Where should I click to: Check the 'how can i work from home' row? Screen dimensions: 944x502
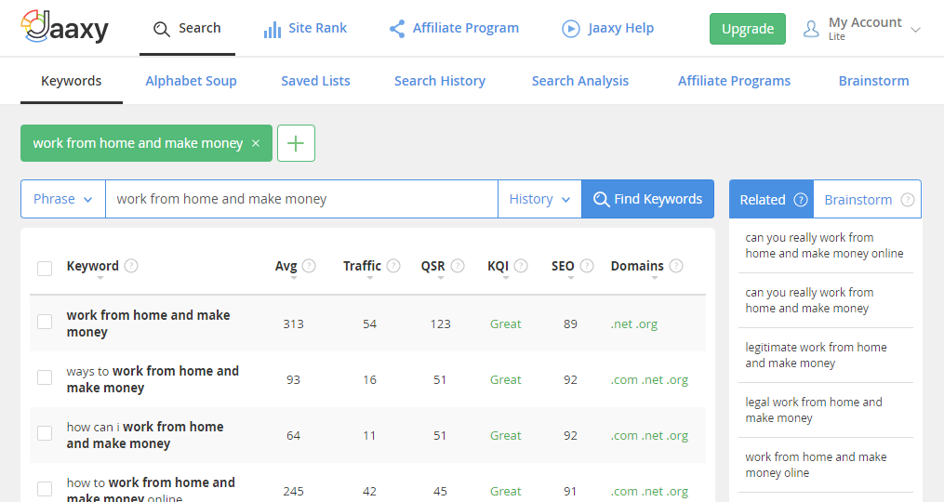(45, 433)
